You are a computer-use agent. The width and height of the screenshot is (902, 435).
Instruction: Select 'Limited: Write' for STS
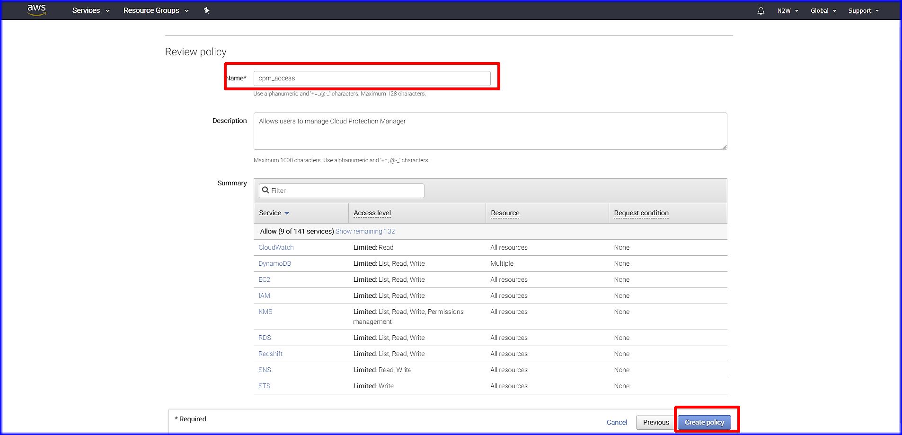tap(373, 386)
